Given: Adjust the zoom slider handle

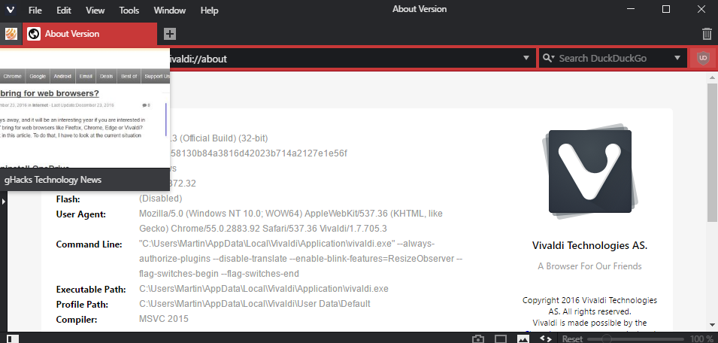Looking at the screenshot, I should click(607, 339).
